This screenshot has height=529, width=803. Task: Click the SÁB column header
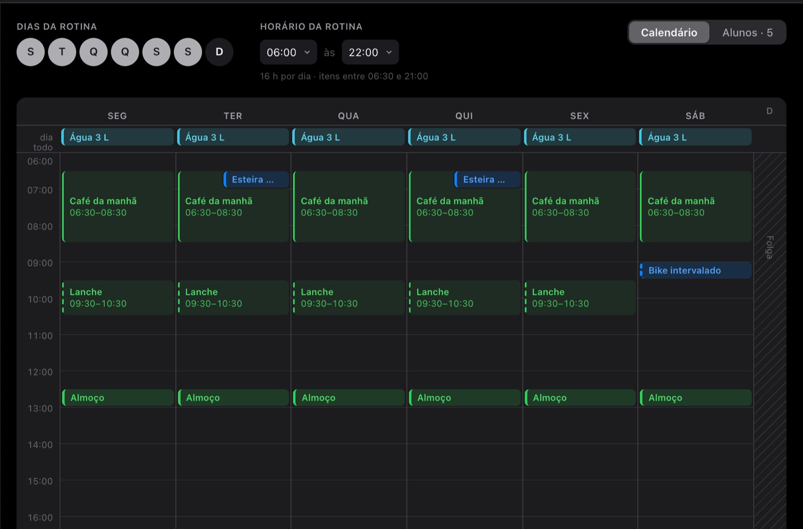coord(695,116)
